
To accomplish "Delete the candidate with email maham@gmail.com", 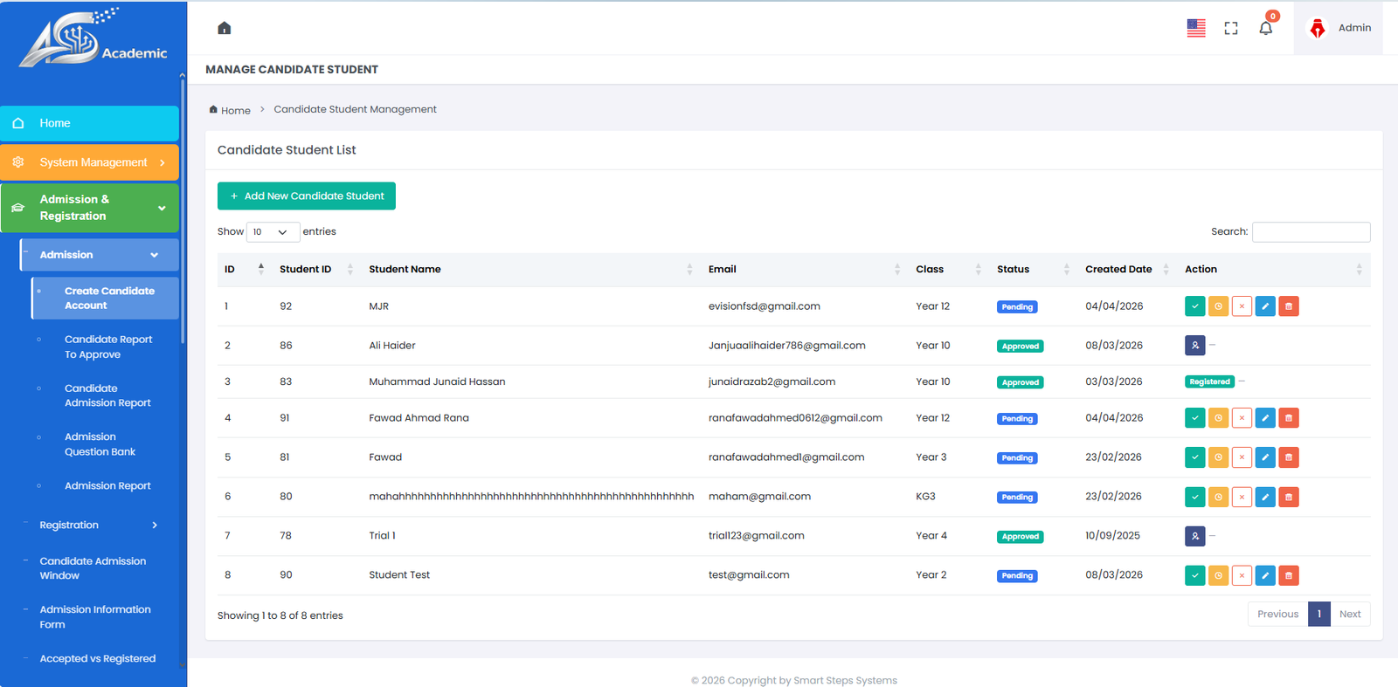I will [1288, 497].
